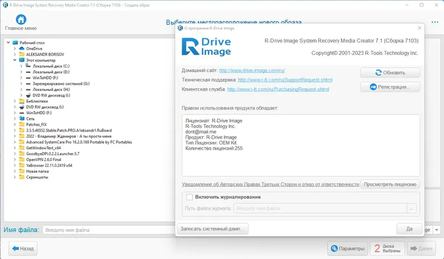This screenshot has height=259, width=444.
Task: Expand Локальный диск (D:) node
Action: pyautogui.click(x=21, y=72)
